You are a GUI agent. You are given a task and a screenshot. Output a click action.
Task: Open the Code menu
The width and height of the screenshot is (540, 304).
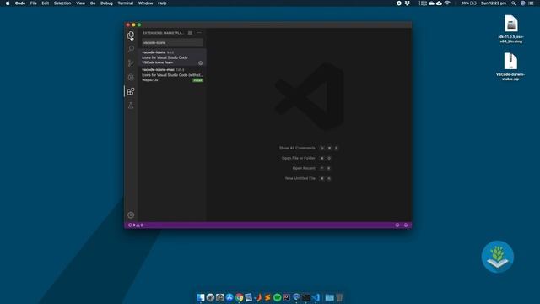pos(20,3)
